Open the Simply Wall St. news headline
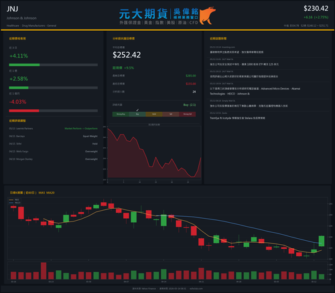Image resolution: width=335 pixels, height=293 pixels. coord(249,106)
